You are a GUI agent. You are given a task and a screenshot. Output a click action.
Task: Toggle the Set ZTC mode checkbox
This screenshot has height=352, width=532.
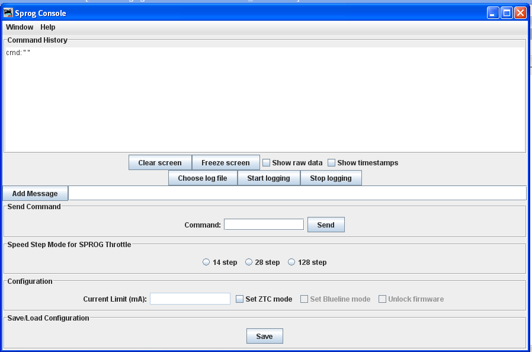click(240, 299)
